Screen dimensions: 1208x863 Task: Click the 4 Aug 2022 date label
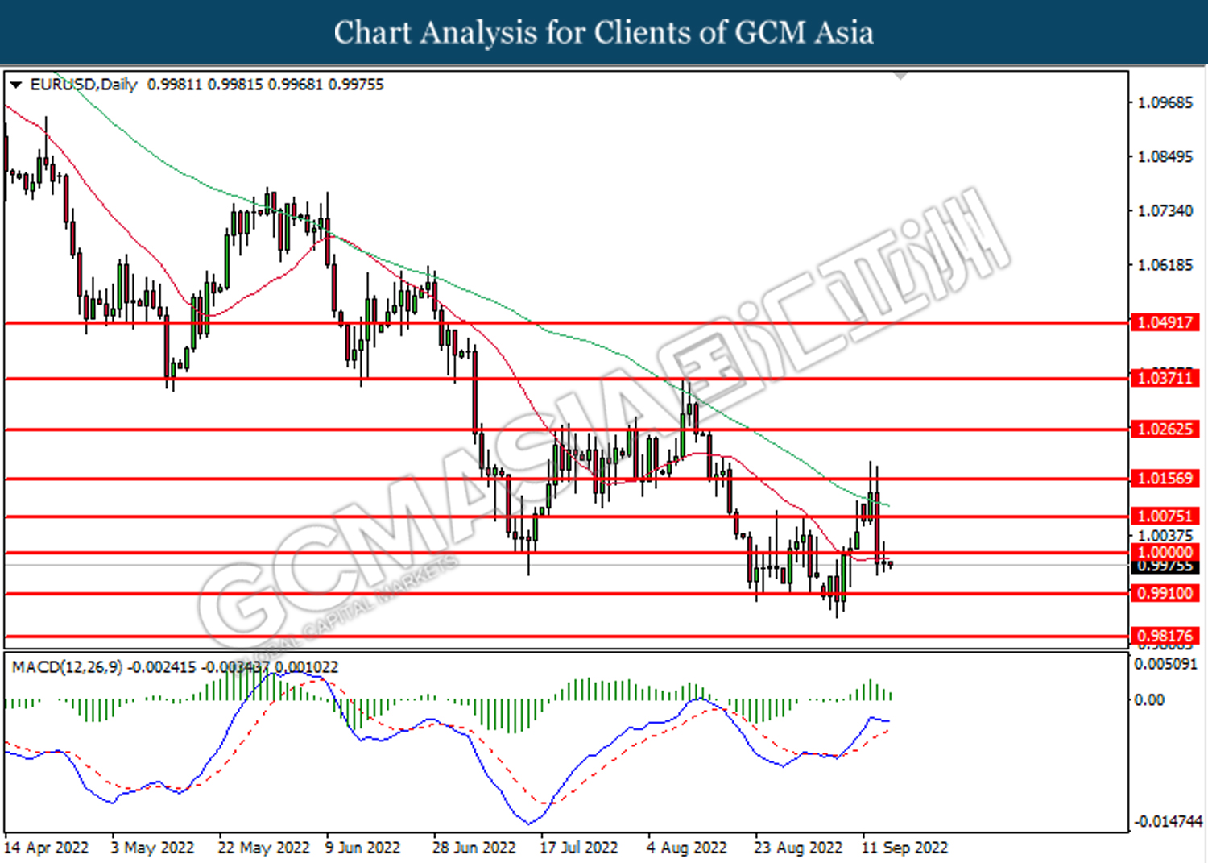[x=687, y=848]
